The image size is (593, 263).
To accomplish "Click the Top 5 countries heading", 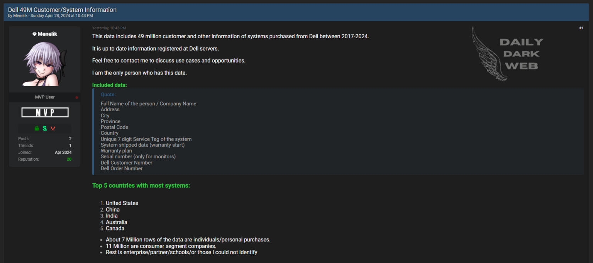I will [141, 186].
